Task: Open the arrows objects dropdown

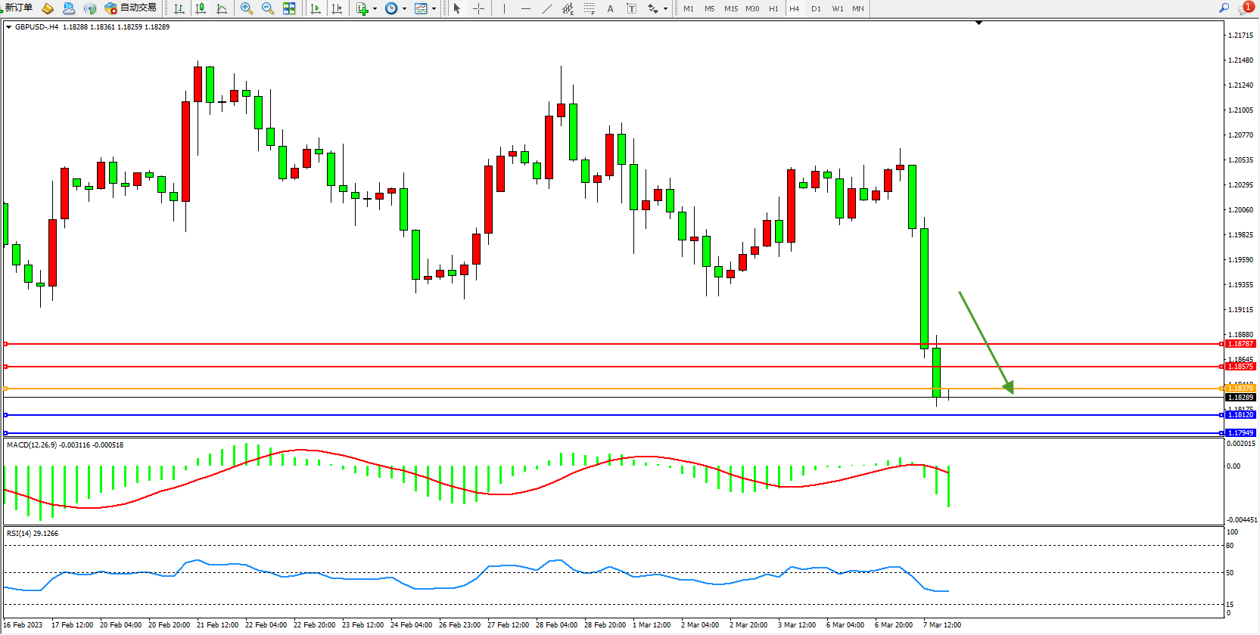Action: point(665,9)
